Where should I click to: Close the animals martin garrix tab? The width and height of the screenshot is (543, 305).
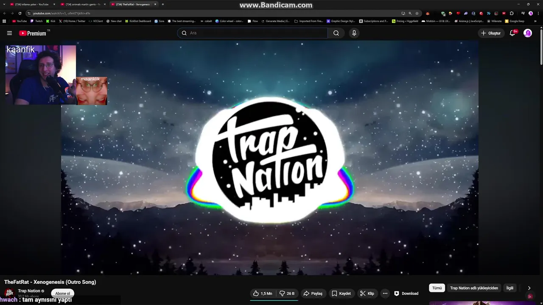tap(105, 4)
